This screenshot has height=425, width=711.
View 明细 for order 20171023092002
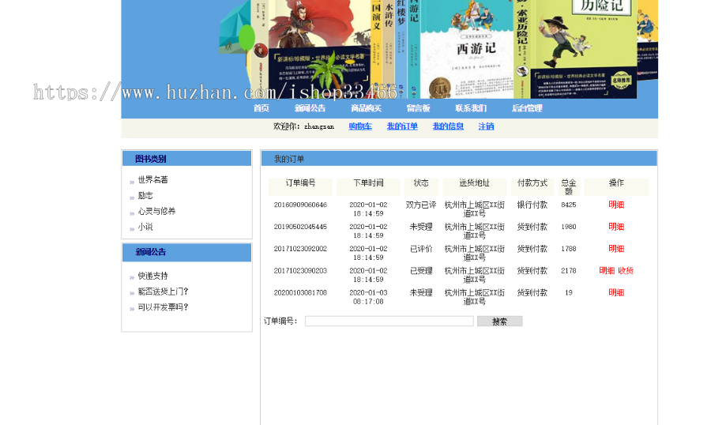[x=616, y=249]
